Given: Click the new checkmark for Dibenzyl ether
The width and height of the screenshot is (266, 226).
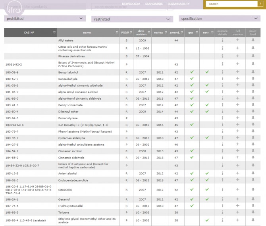Looking at the screenshot, I should coord(206,112).
